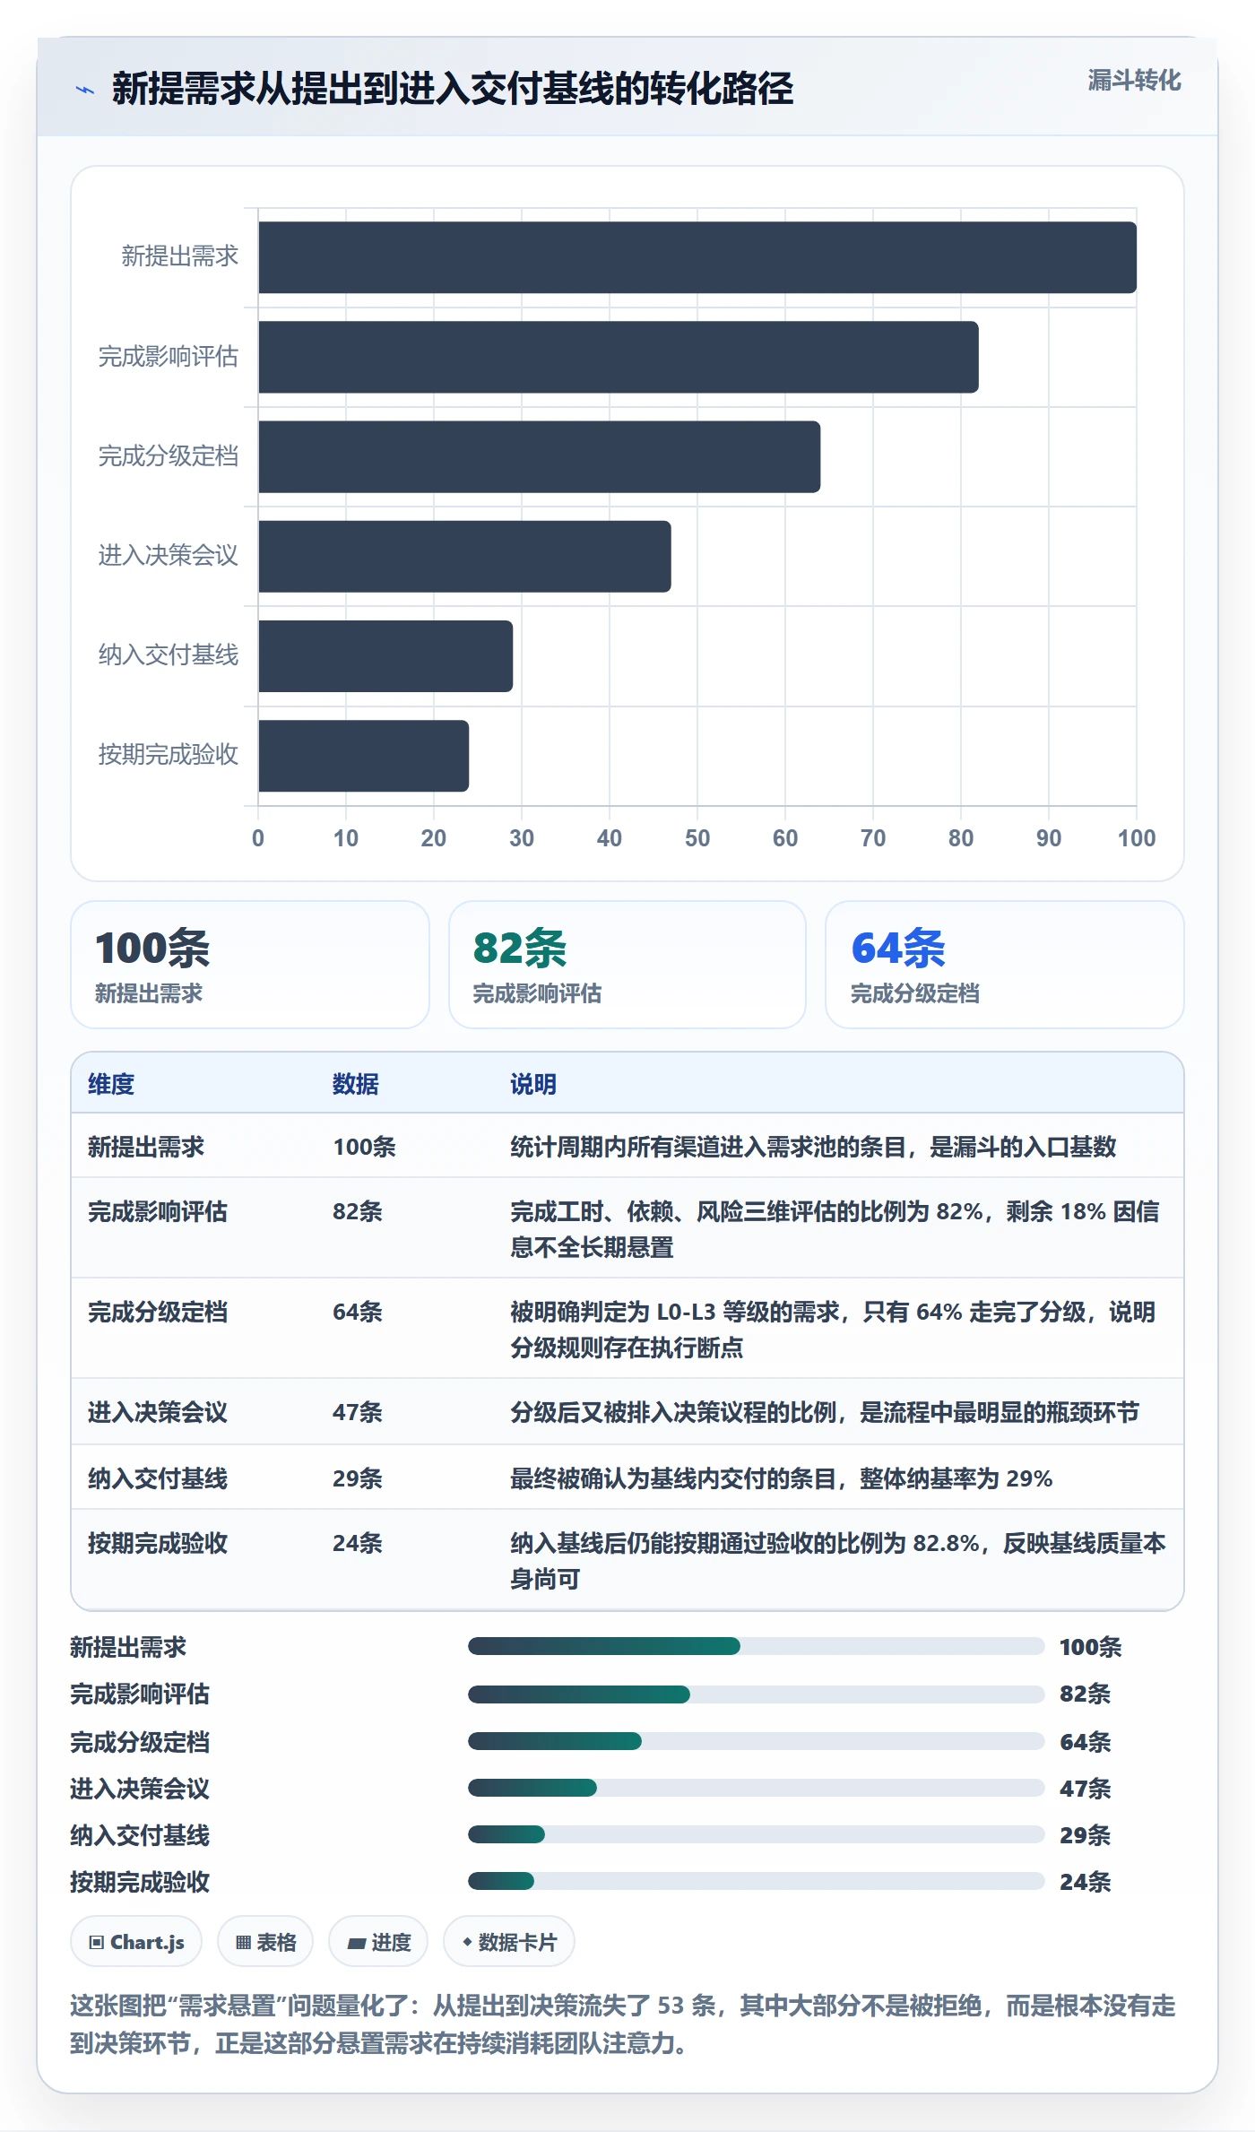Click the footer summary starting with 这张图把
Viewport: 1255px width, 2132px height.
coord(623,2024)
